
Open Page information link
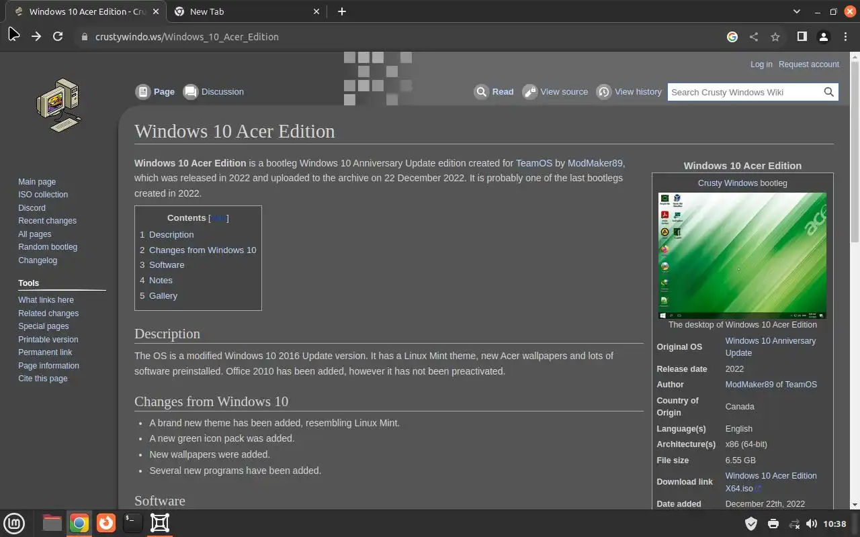(48, 366)
